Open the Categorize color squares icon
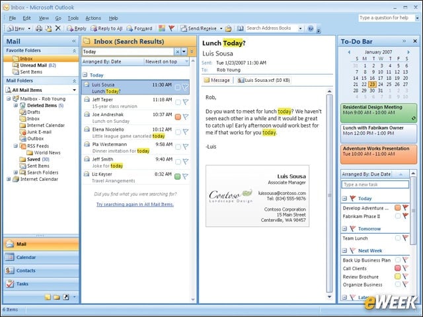423x317 pixels. point(162,28)
